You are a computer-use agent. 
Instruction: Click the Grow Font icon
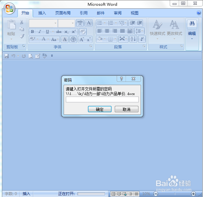(82, 39)
